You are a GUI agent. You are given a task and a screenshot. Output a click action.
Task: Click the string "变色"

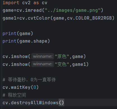coord(62,64)
